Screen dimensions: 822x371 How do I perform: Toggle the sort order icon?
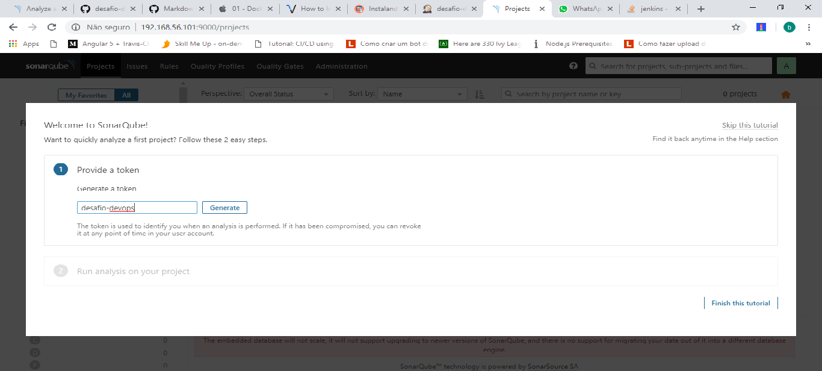pos(480,94)
